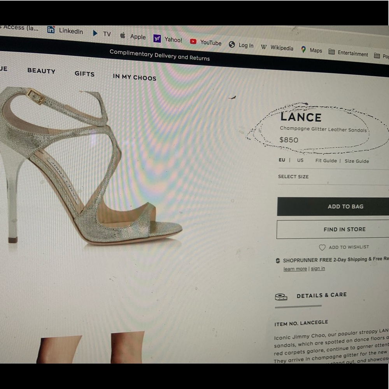Click the LANCE product title
The height and width of the screenshot is (389, 389).
pos(301,117)
